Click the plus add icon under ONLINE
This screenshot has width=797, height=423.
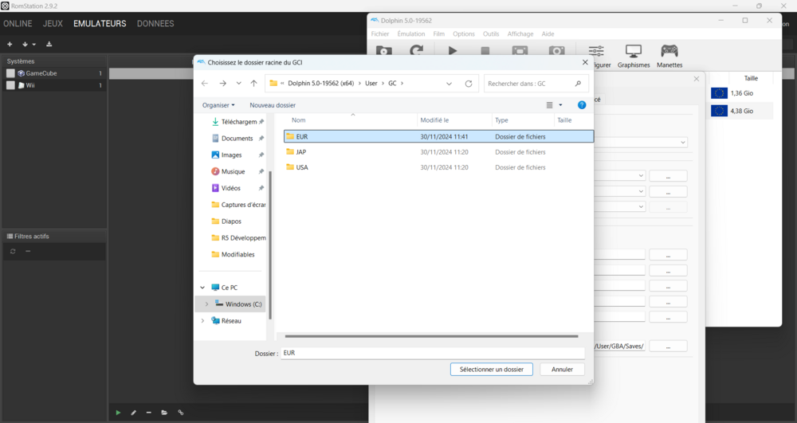(x=10, y=45)
